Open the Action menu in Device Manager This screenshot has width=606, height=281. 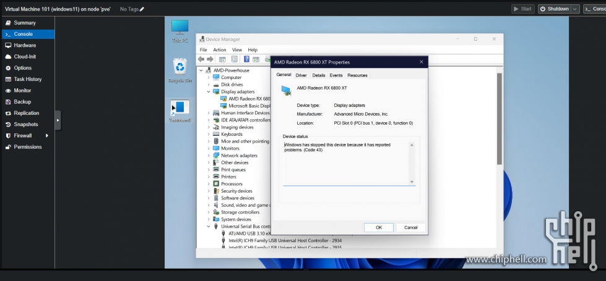(220, 50)
